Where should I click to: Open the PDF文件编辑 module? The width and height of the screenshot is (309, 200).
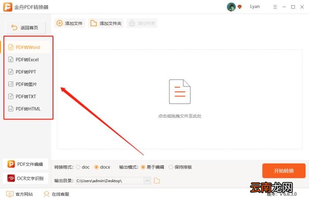pyautogui.click(x=26, y=164)
